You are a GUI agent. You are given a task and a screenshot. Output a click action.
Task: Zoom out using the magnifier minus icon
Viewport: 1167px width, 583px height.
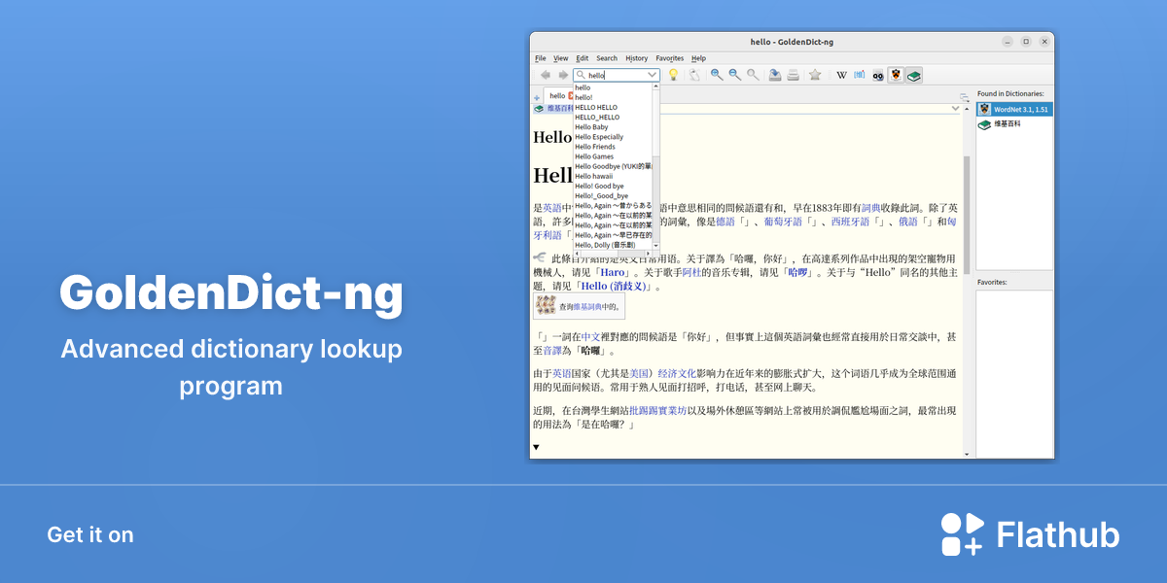click(x=735, y=75)
